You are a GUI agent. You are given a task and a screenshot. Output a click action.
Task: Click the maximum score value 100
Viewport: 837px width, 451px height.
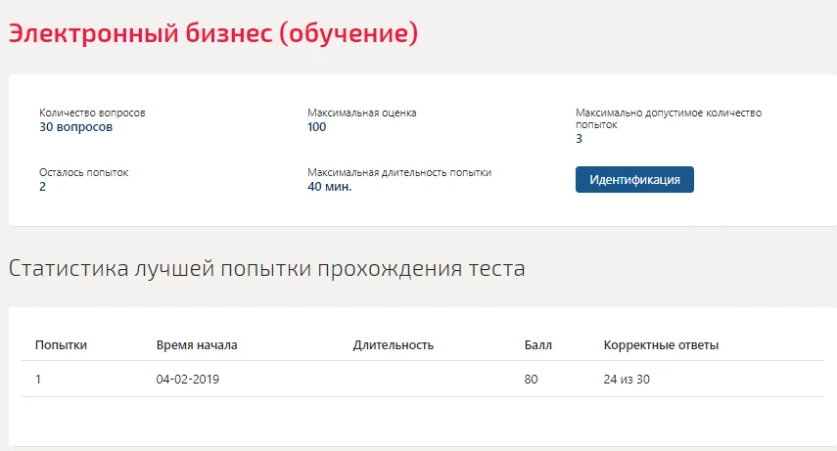point(316,127)
